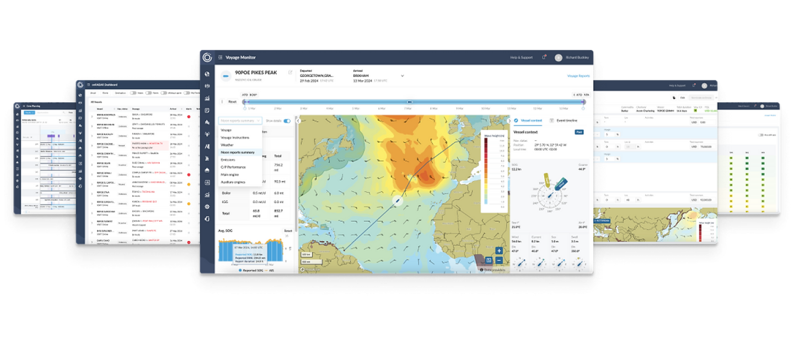
Task: Click the three-dot handle left of Reset
Action: (222, 102)
